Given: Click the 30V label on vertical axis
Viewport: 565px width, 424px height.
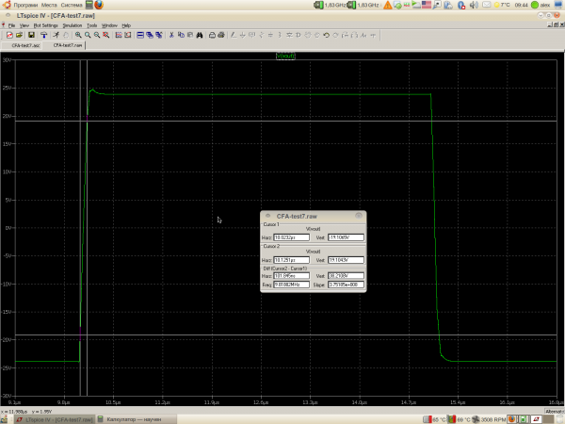Looking at the screenshot, I should point(7,60).
